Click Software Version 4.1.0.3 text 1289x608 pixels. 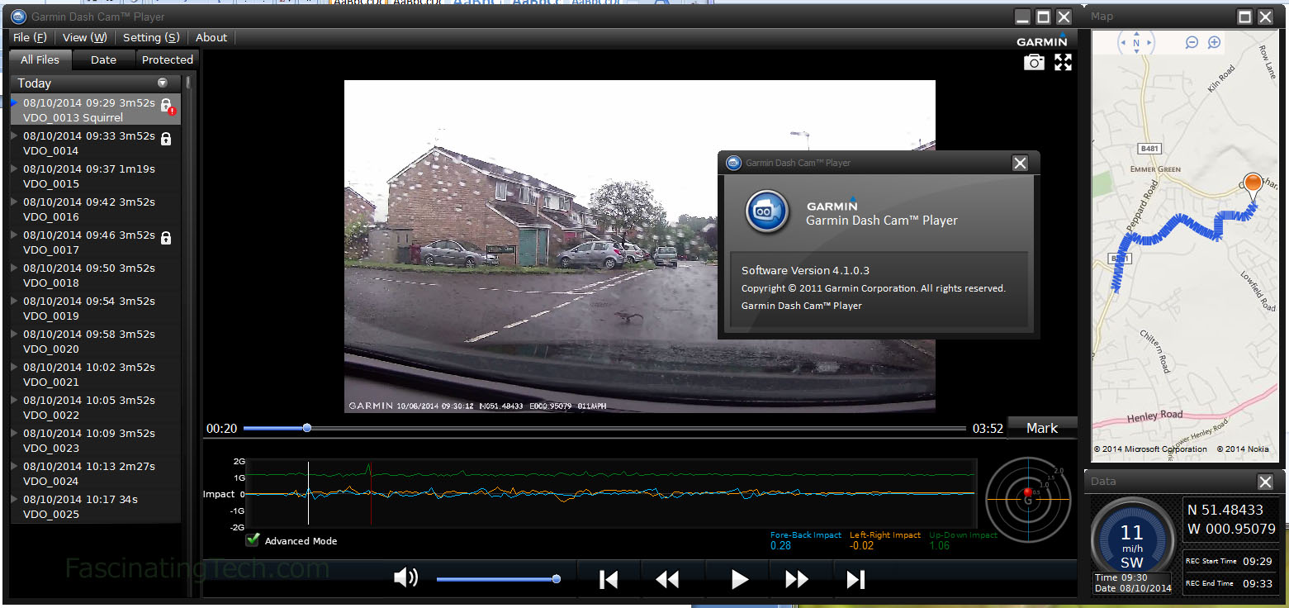pyautogui.click(x=805, y=270)
